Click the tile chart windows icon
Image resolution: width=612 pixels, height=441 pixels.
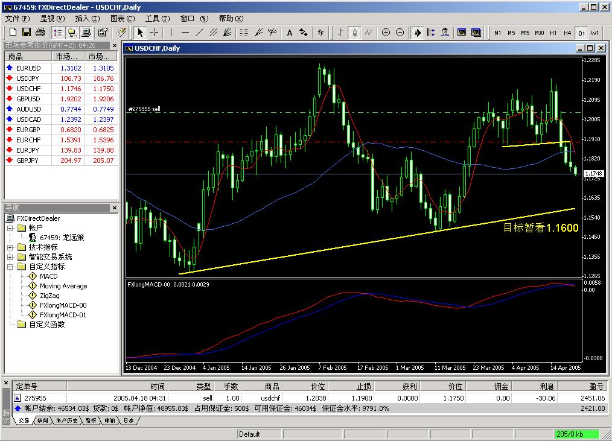click(476, 33)
